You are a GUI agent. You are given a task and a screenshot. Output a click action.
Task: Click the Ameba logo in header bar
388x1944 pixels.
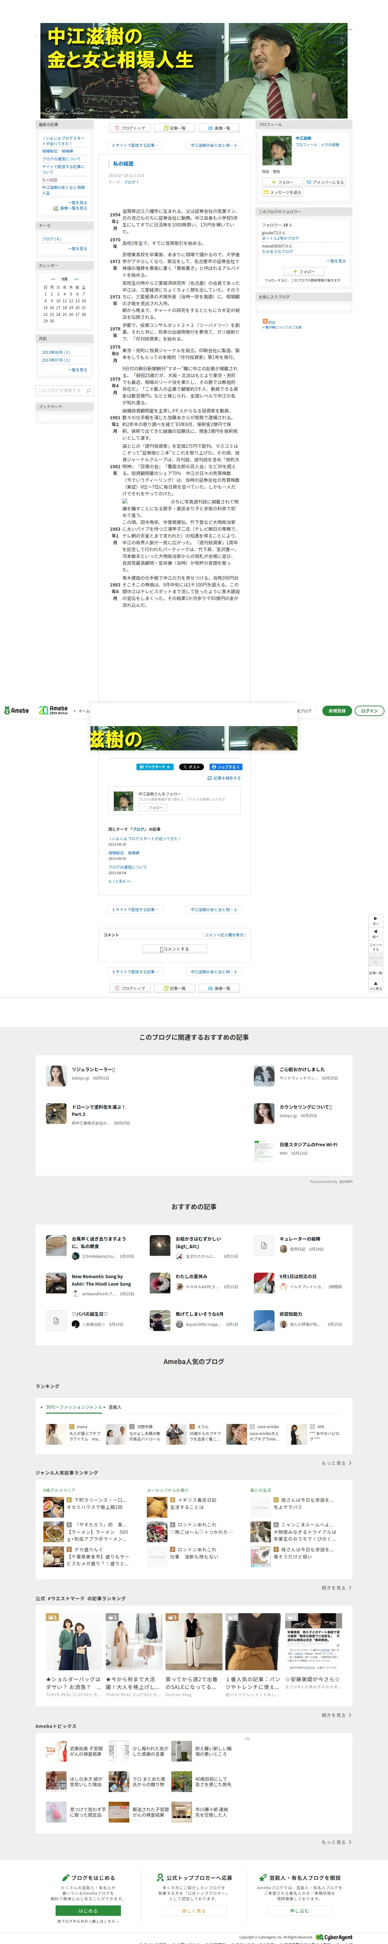coord(16,710)
